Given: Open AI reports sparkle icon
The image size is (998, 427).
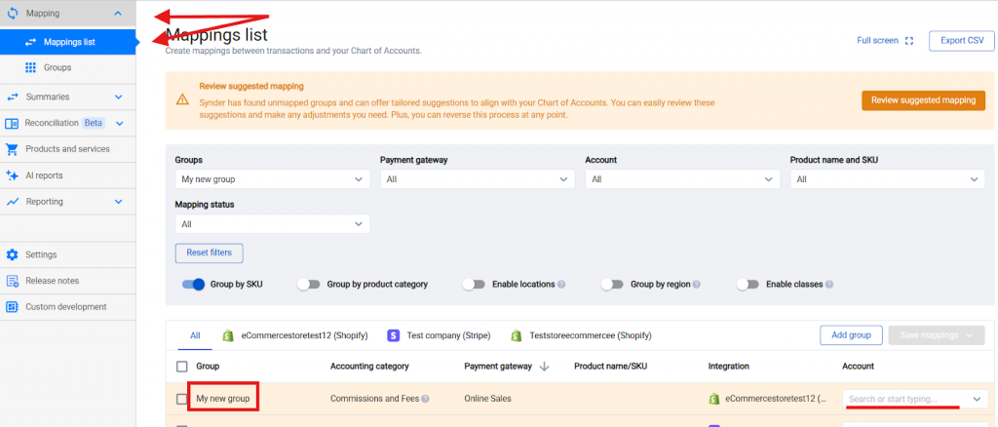Looking at the screenshot, I should pos(13,175).
